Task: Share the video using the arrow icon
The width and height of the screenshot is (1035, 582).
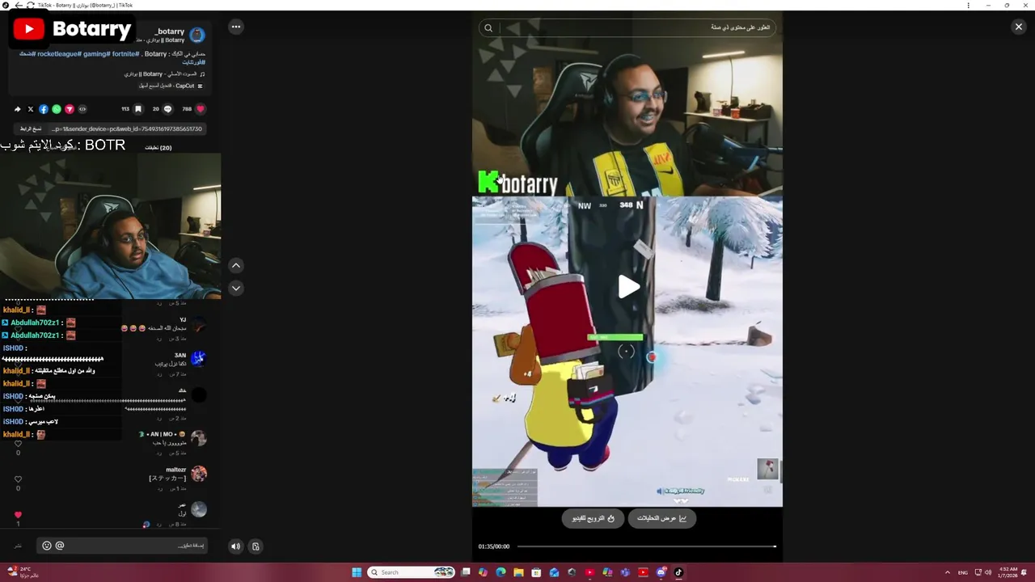Action: [x=17, y=109]
